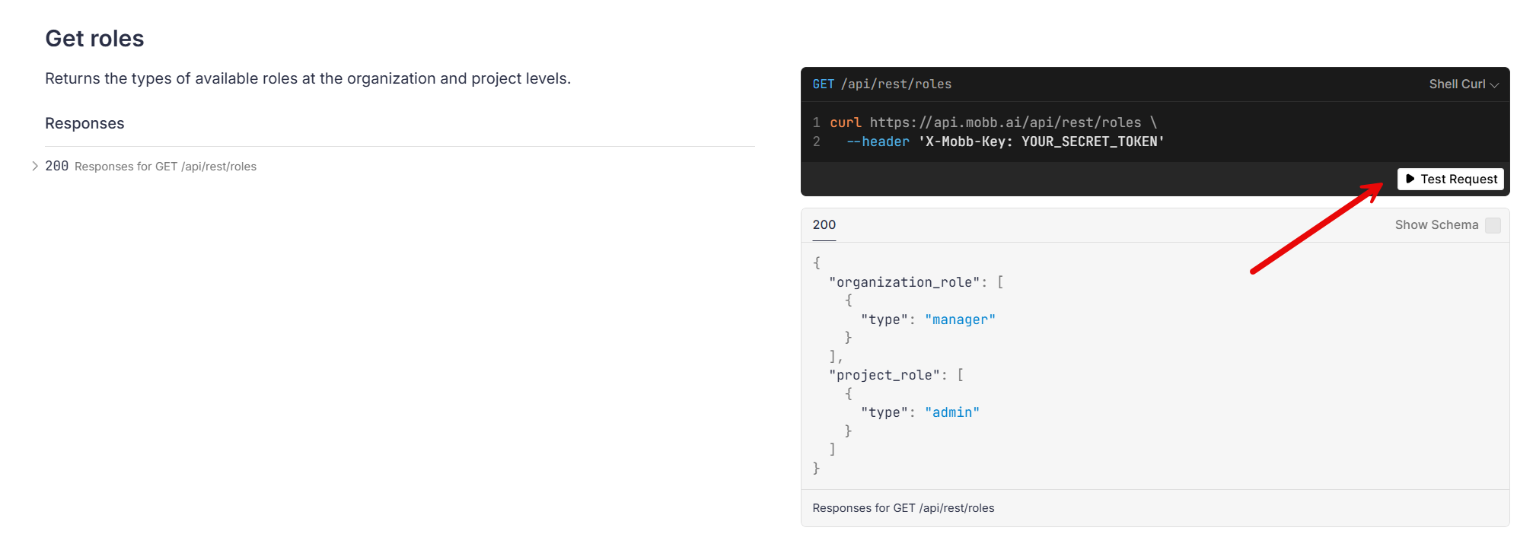Image resolution: width=1517 pixels, height=534 pixels.
Task: Click the /api/rest/roles path in code header
Action: [x=896, y=84]
